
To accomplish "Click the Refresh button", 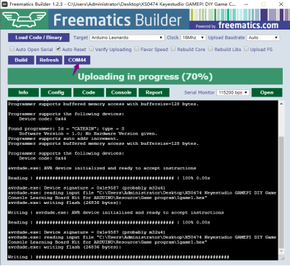I will [x=49, y=60].
